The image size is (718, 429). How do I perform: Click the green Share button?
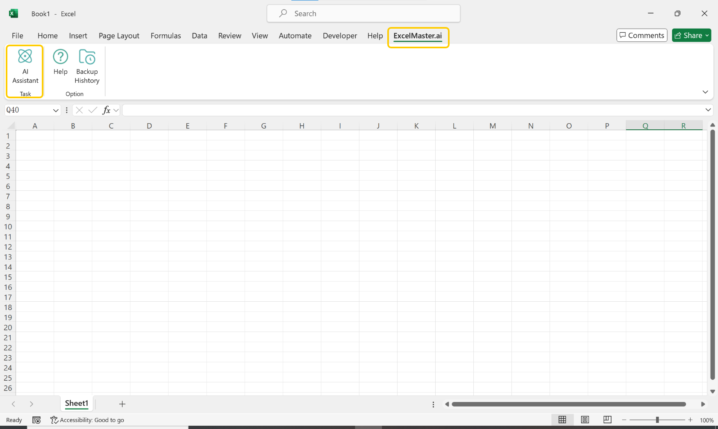click(x=691, y=36)
